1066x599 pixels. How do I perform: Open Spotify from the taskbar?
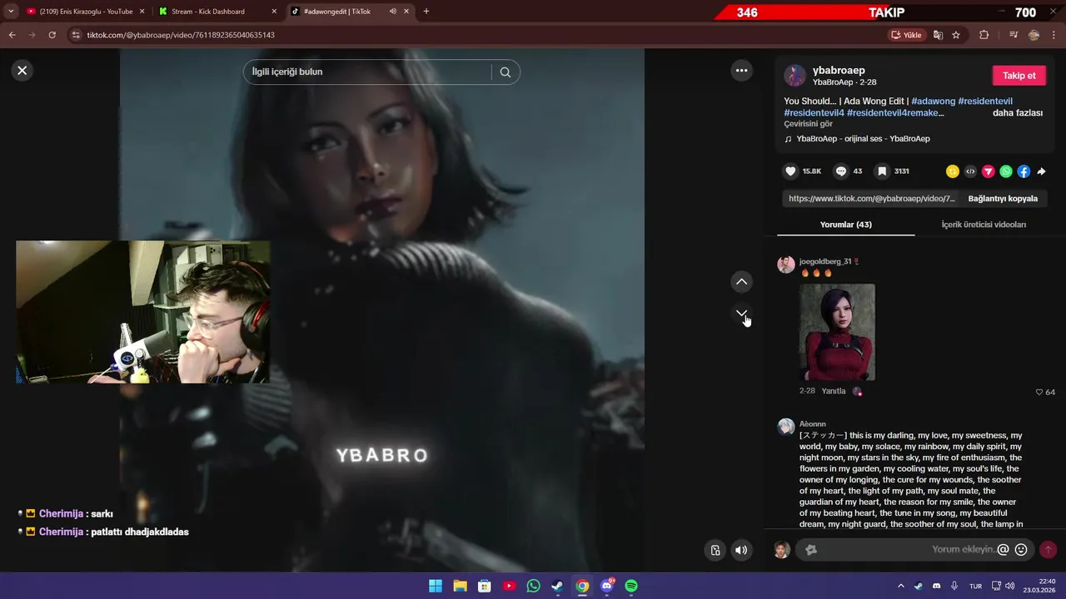coord(631,586)
